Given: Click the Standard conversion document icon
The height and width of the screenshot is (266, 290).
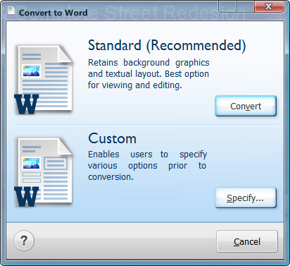Looking at the screenshot, I should tap(44, 80).
